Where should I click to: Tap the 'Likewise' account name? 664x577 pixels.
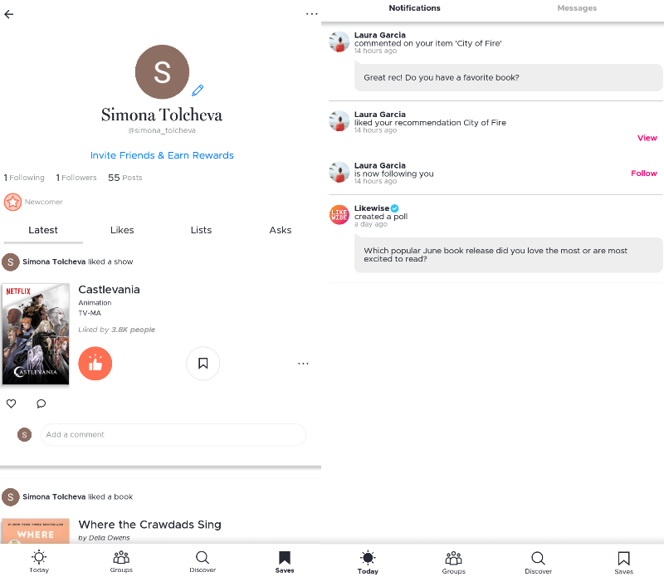tap(371, 208)
